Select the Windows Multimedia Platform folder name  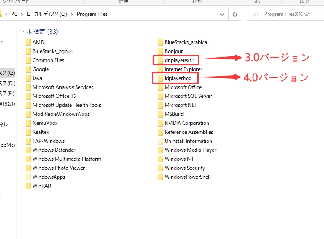click(67, 159)
